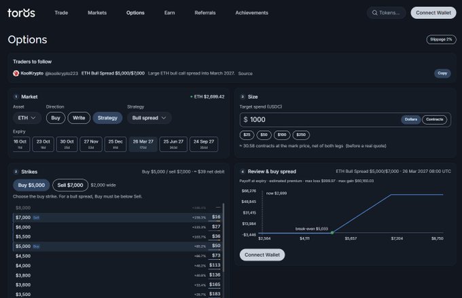Select the 27 Nov expiry

tap(91, 144)
